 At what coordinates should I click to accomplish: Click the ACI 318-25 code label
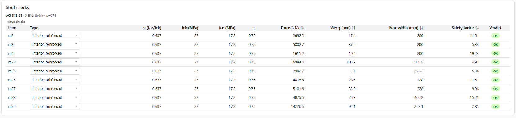[14, 15]
